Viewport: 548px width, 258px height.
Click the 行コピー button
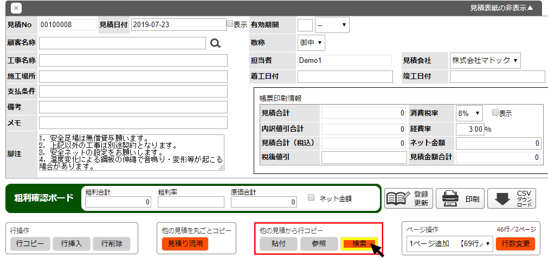[30, 244]
